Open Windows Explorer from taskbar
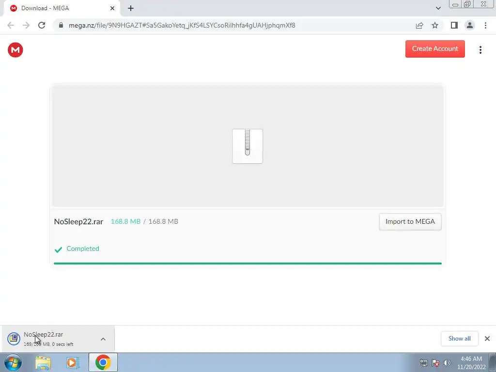The image size is (496, 372). pyautogui.click(x=43, y=363)
